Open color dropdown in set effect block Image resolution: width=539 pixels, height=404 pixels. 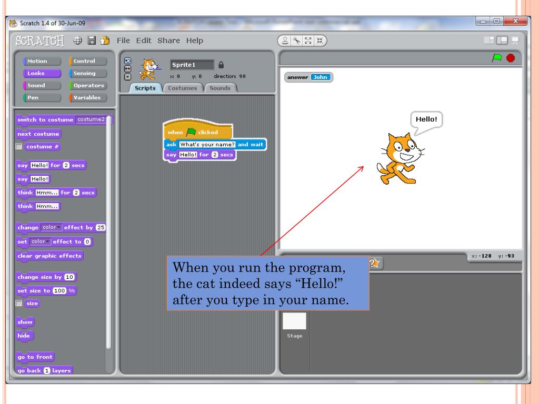40,241
